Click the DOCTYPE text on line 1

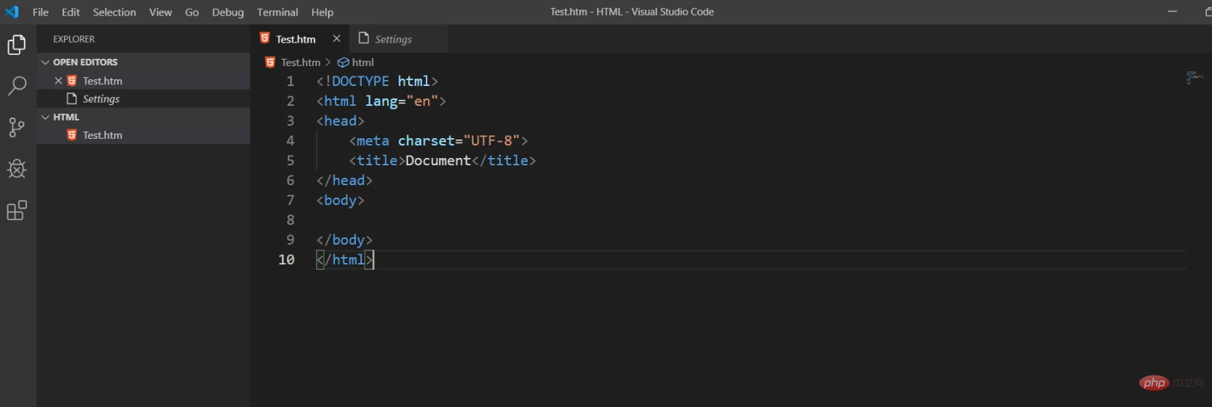tap(360, 81)
